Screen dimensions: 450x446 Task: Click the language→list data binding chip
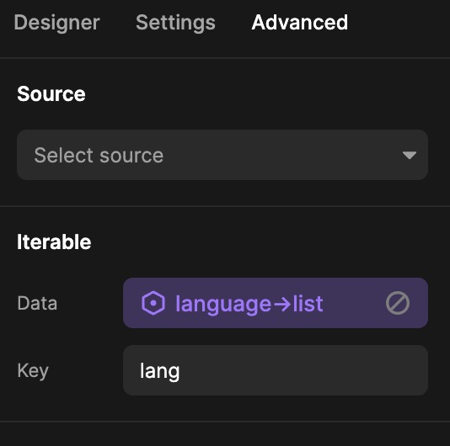click(276, 303)
